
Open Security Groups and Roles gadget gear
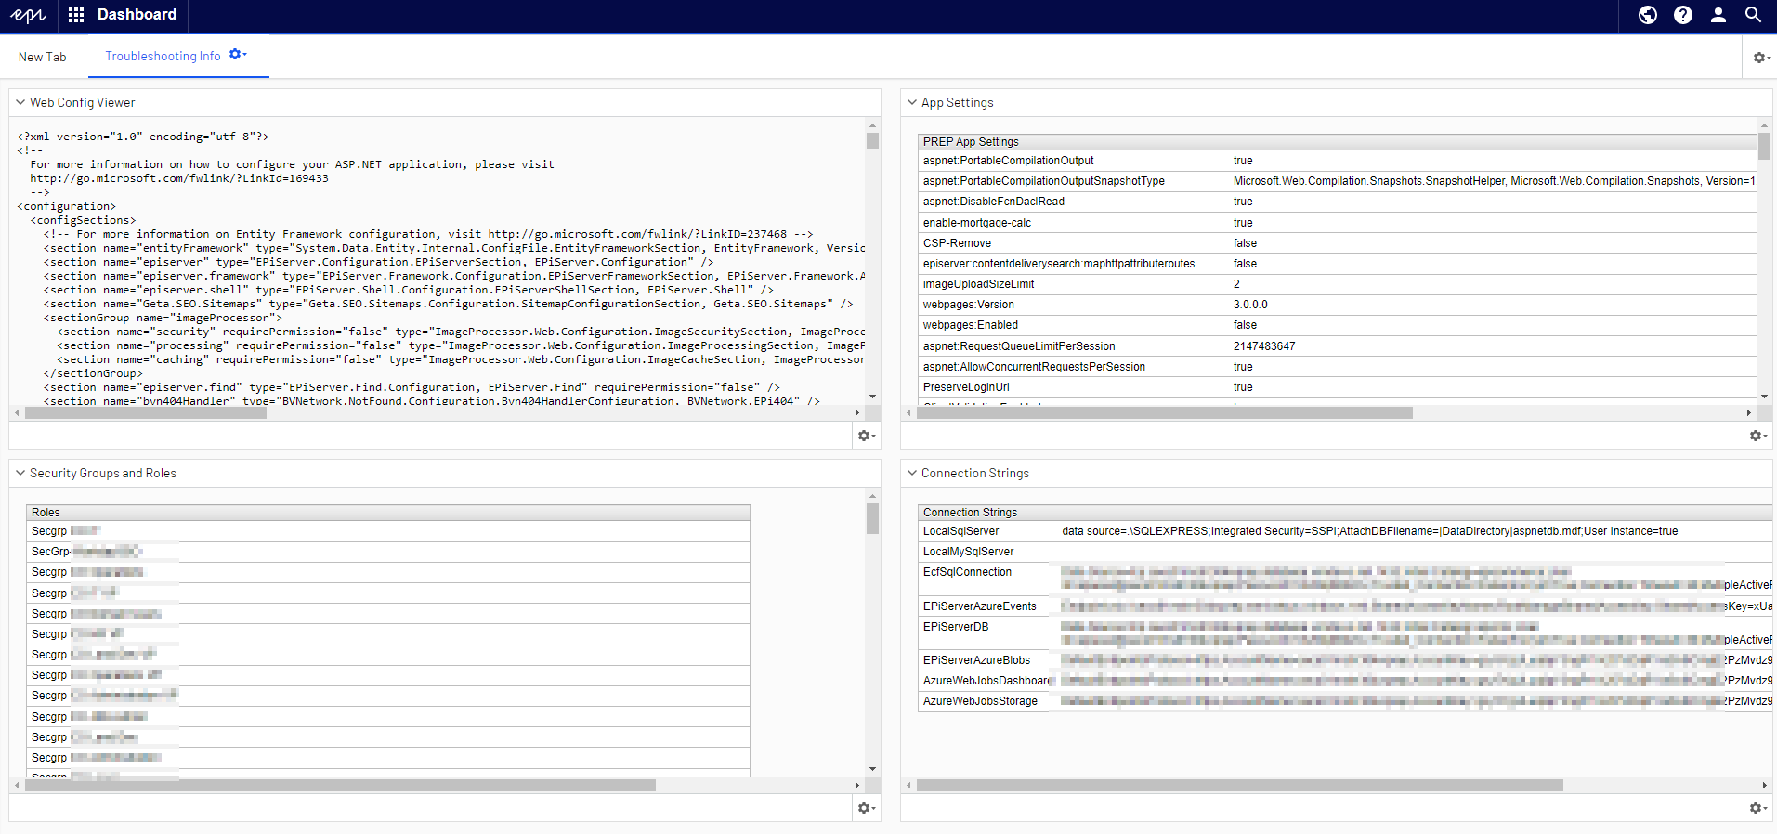866,808
